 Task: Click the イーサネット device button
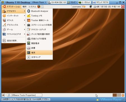85,3
